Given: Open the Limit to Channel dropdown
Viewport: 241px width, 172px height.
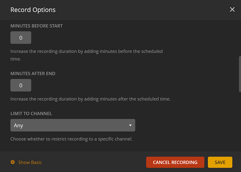Looking at the screenshot, I should pyautogui.click(x=73, y=125).
